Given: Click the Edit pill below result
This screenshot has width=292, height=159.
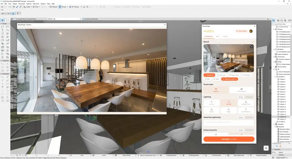Looking at the screenshot, I should [x=207, y=79].
